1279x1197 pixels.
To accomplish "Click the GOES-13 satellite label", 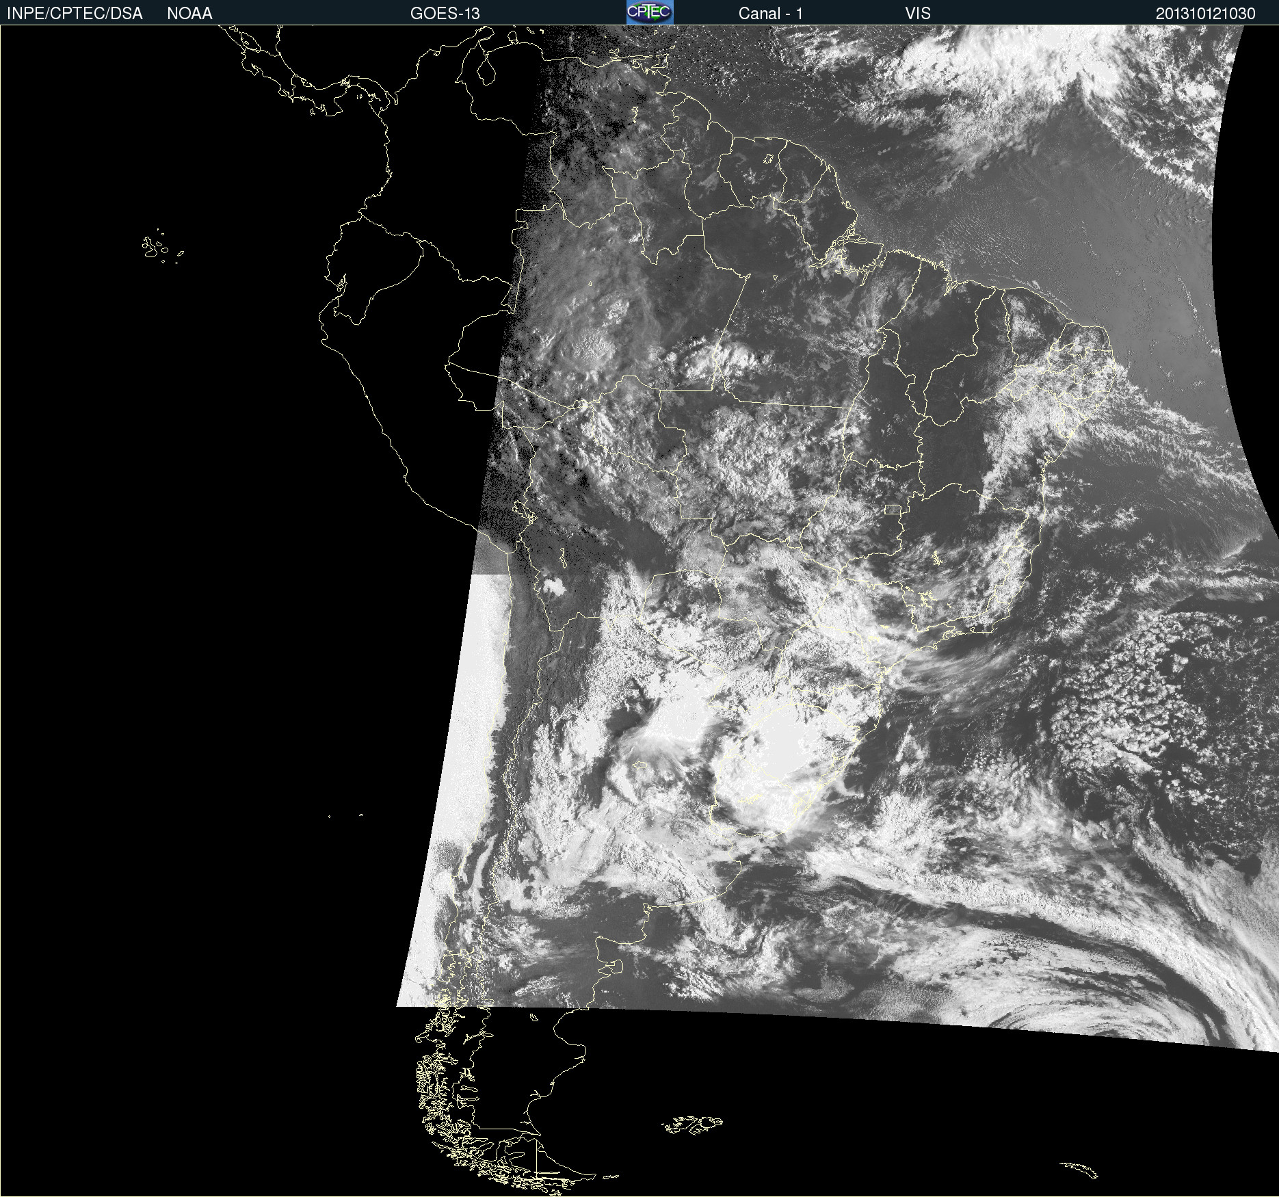I will tap(445, 14).
